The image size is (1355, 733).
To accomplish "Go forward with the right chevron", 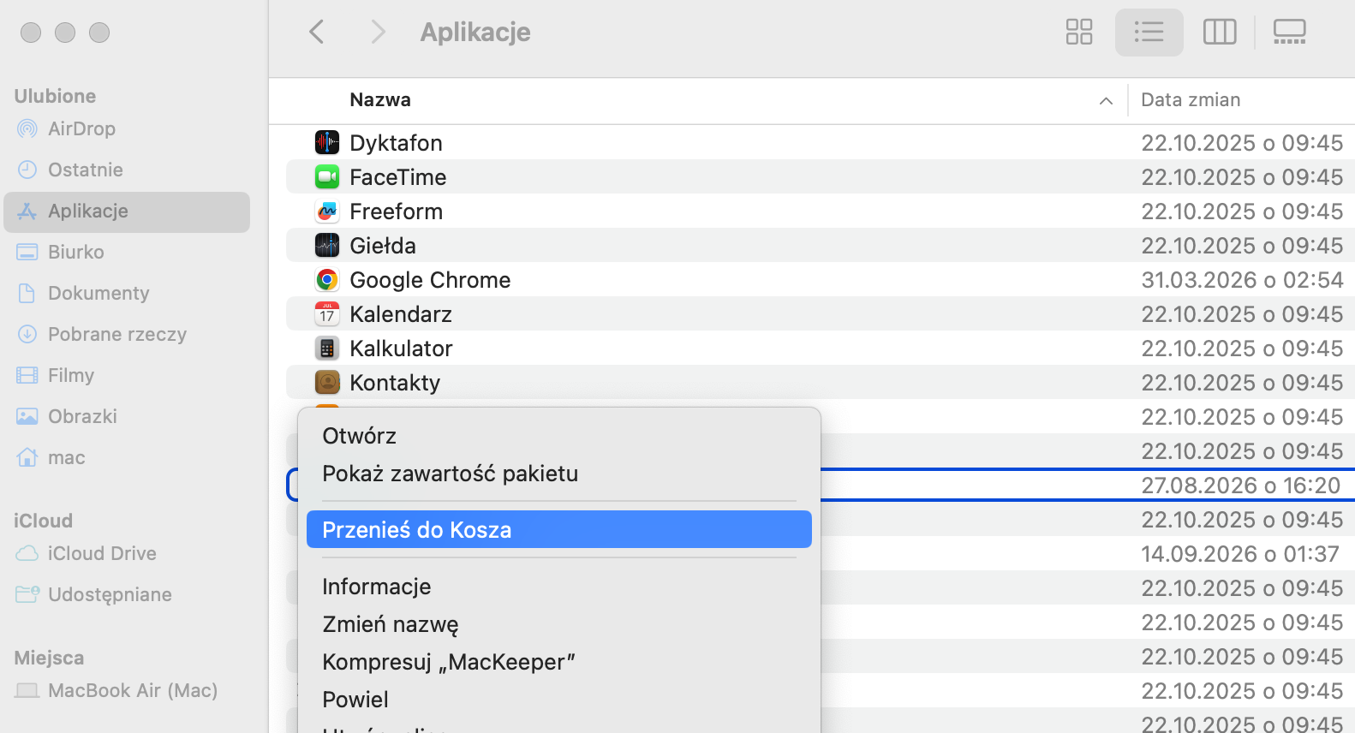I will tap(378, 33).
